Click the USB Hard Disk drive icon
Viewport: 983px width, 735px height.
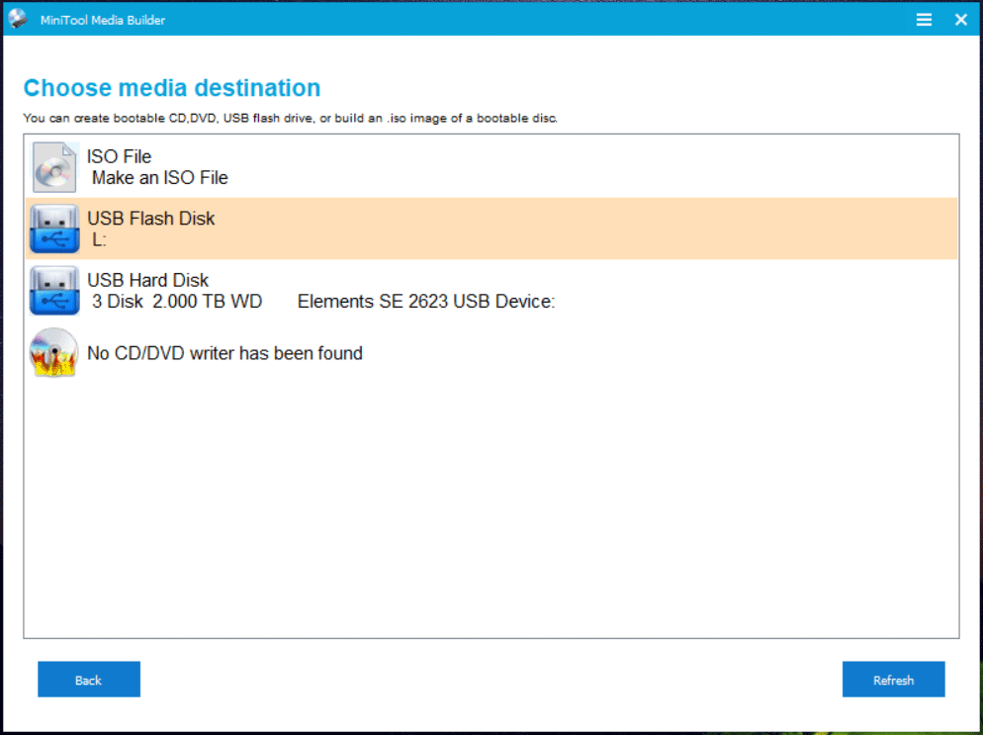[x=53, y=290]
